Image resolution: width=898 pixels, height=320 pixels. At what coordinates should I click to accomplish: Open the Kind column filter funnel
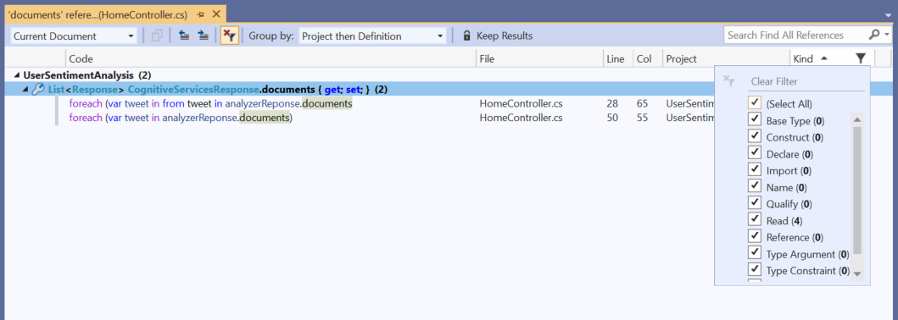tap(861, 58)
